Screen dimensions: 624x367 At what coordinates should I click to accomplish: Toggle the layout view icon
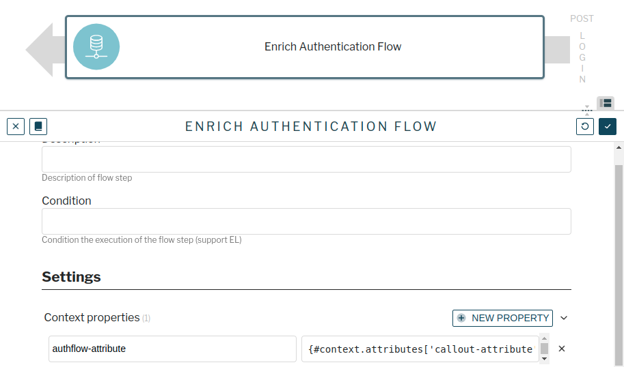(x=606, y=103)
